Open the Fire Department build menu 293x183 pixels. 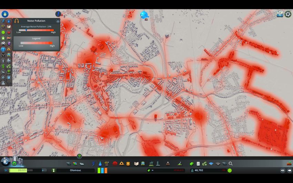[122, 164]
